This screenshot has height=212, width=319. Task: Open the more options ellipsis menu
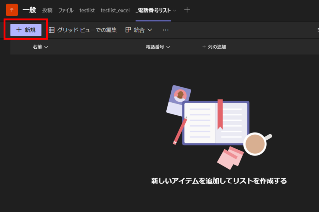166,30
